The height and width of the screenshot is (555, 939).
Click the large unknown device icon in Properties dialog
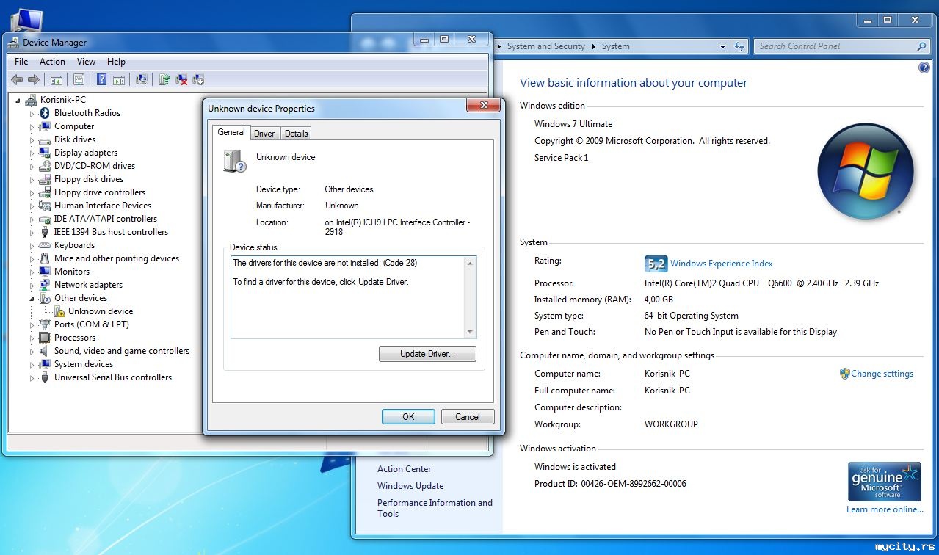[235, 161]
